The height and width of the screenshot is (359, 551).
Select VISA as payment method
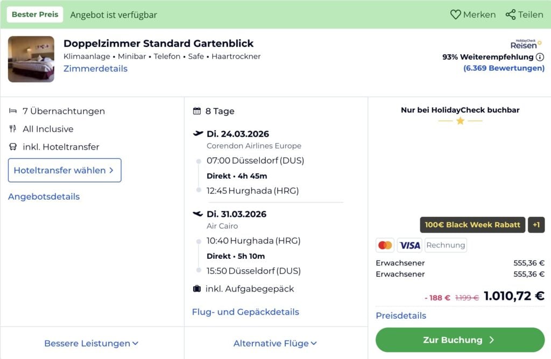pos(409,245)
